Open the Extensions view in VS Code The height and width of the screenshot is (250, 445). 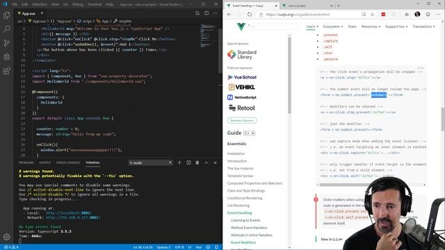pyautogui.click(x=6, y=71)
